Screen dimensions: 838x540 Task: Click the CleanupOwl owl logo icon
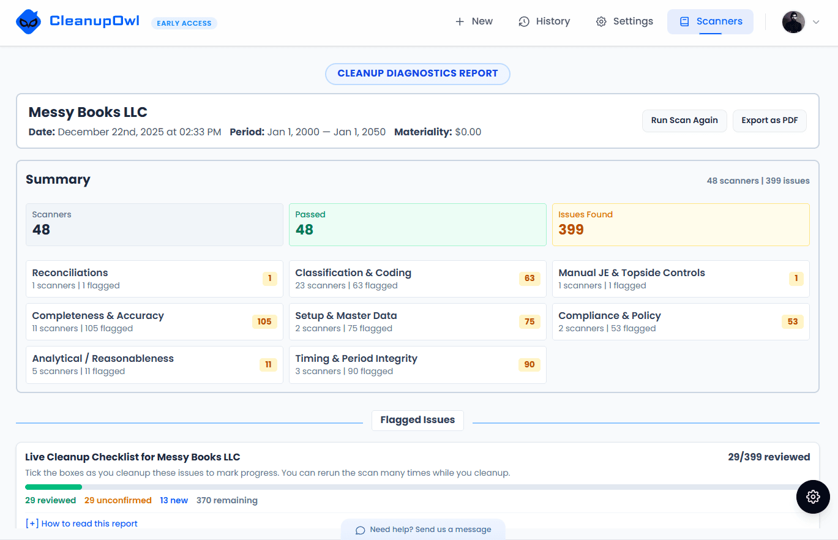tap(28, 22)
